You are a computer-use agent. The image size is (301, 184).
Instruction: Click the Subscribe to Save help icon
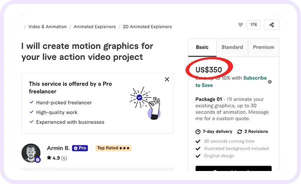269,81
